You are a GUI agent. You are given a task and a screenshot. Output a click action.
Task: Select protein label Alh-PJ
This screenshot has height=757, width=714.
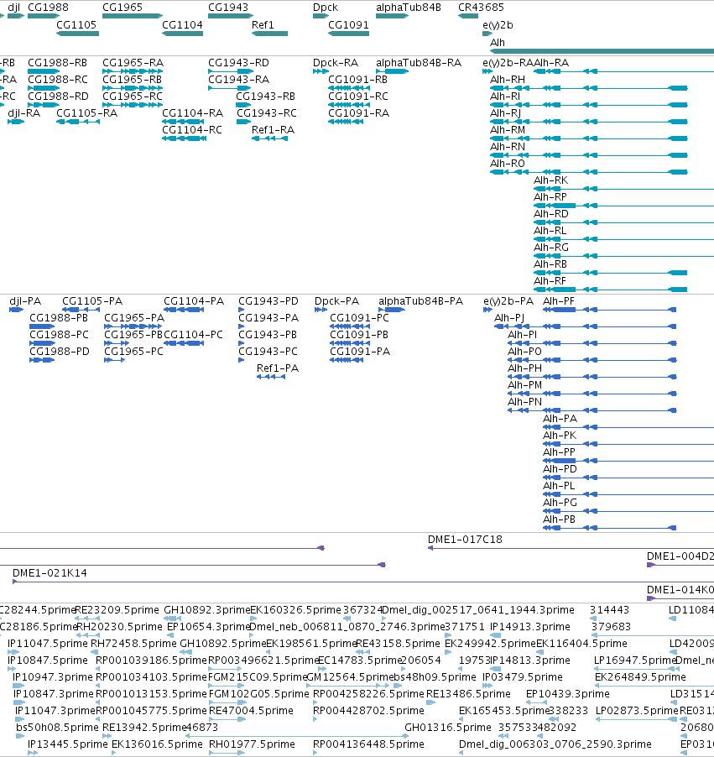pos(509,318)
